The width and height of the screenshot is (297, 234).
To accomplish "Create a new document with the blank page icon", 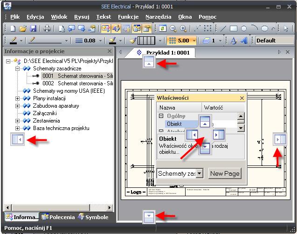I will pos(13,28).
